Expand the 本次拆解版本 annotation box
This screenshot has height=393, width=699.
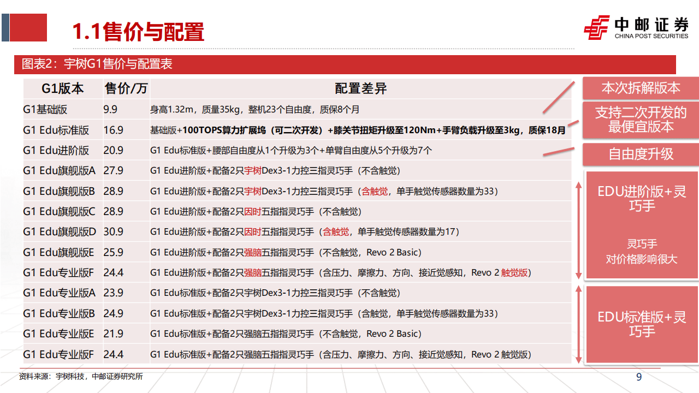click(641, 87)
